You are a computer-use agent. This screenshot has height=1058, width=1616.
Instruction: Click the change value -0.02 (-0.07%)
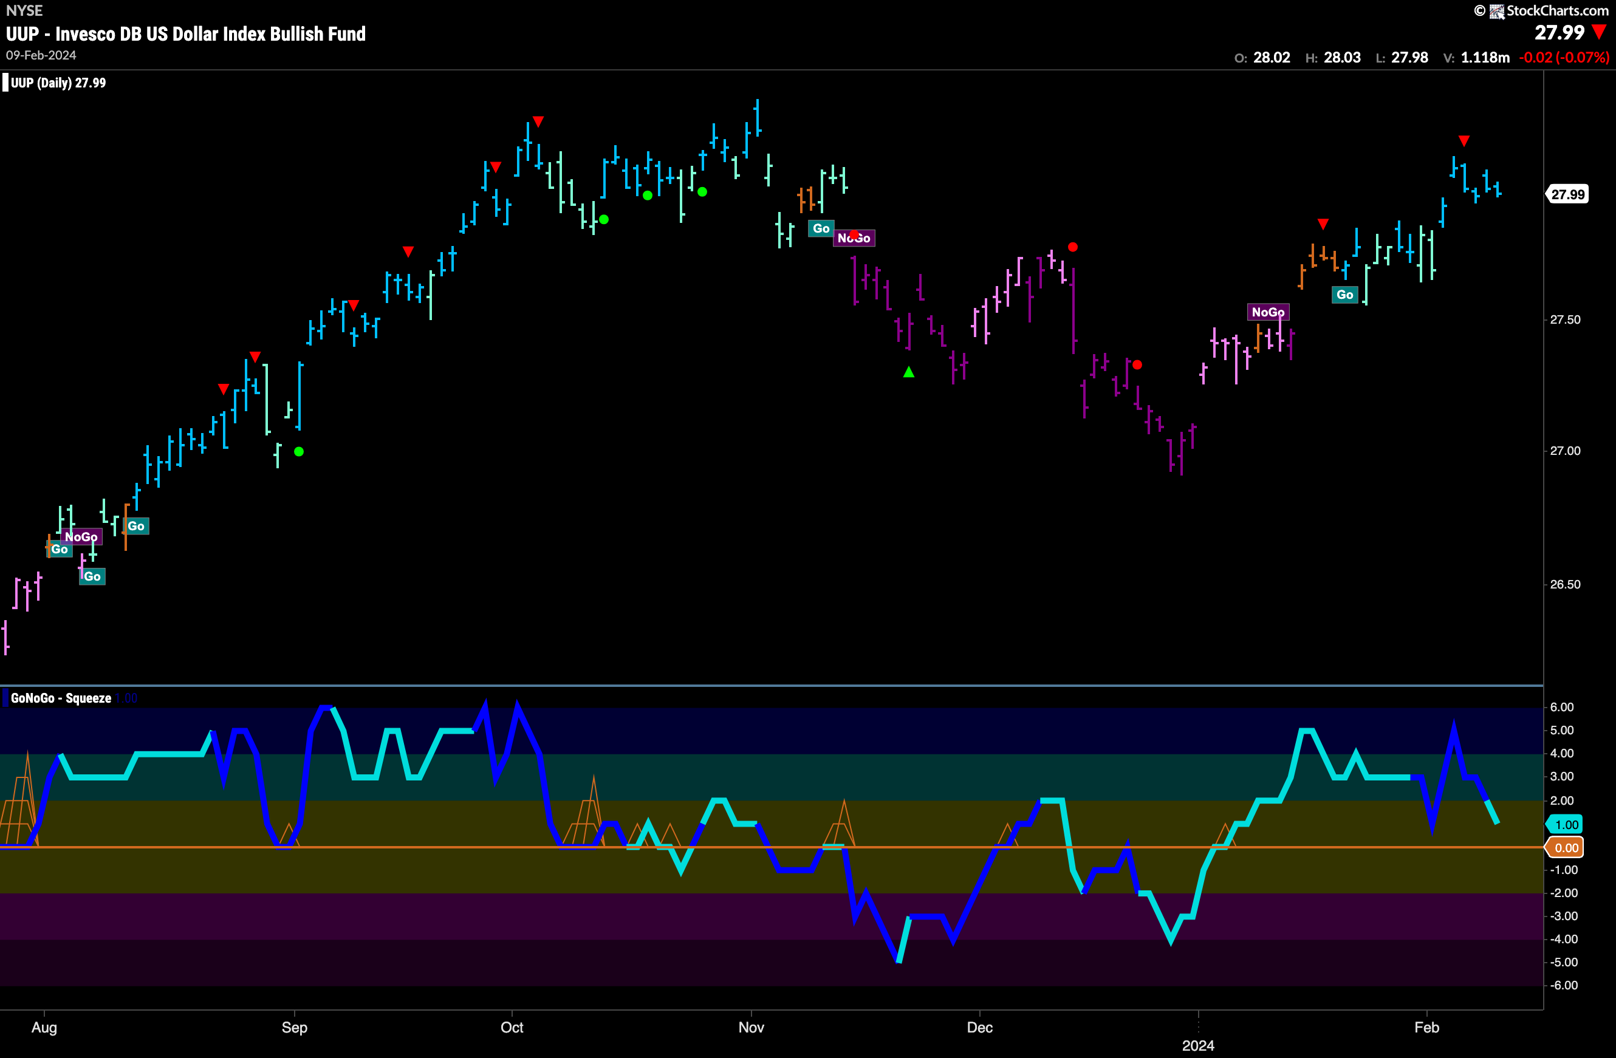click(1564, 58)
